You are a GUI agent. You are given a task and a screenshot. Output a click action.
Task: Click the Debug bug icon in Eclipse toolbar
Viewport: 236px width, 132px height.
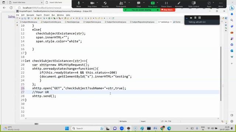coord(44,18)
